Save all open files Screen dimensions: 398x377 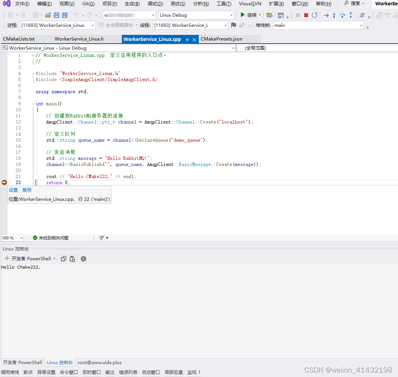pyautogui.click(x=64, y=15)
